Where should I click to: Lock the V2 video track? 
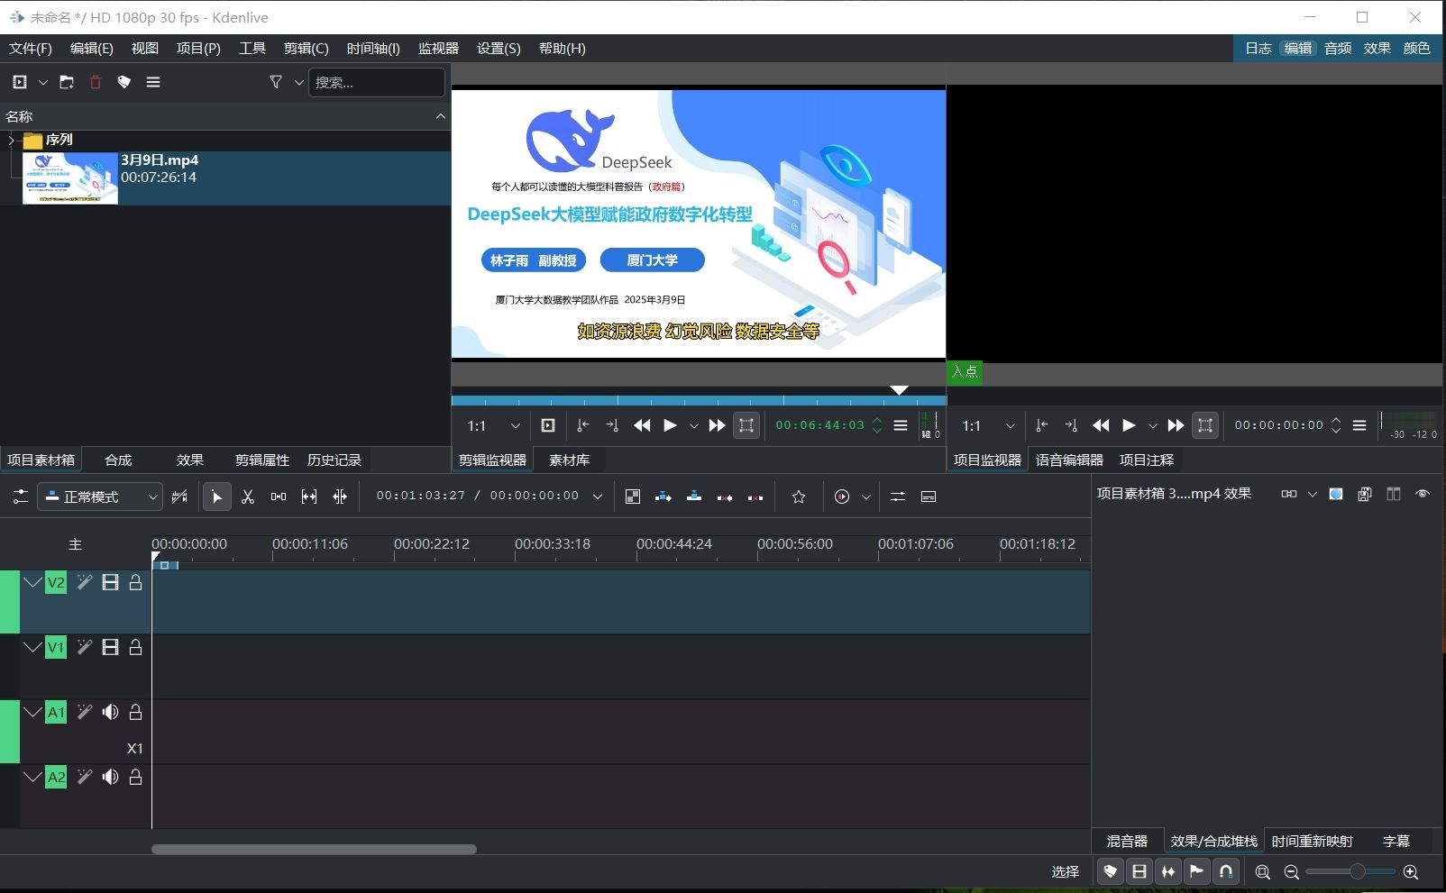coord(136,583)
